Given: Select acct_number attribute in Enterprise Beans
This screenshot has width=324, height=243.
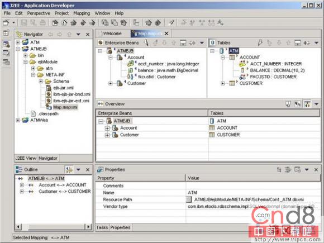Looking at the screenshot, I should point(168,64).
